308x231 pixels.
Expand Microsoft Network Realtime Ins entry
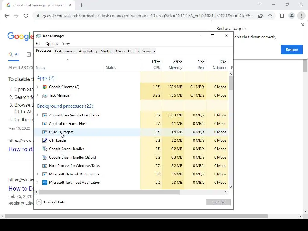tap(38, 174)
